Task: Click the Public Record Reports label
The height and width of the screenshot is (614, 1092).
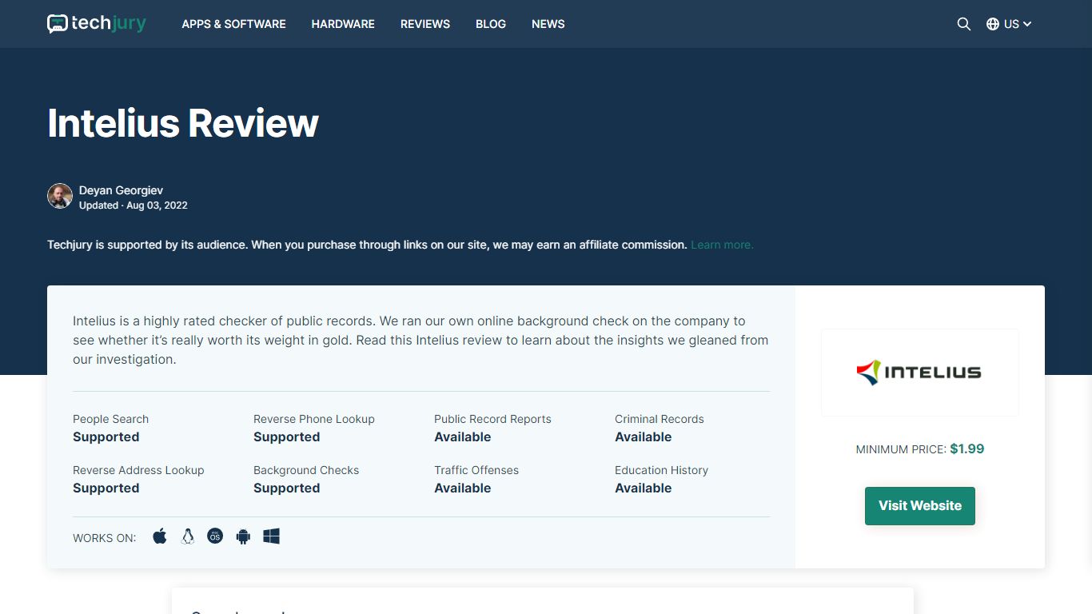Action: pos(492,419)
